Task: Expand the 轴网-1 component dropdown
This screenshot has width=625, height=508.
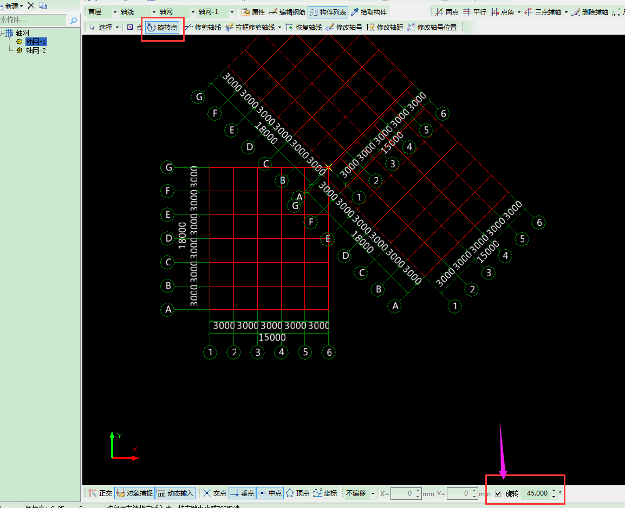Action: [x=232, y=12]
